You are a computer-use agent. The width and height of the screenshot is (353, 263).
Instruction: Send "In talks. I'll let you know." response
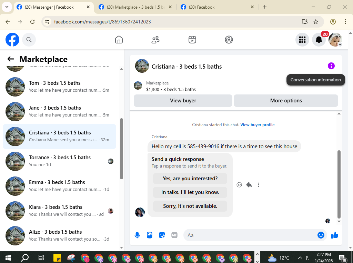tap(190, 192)
